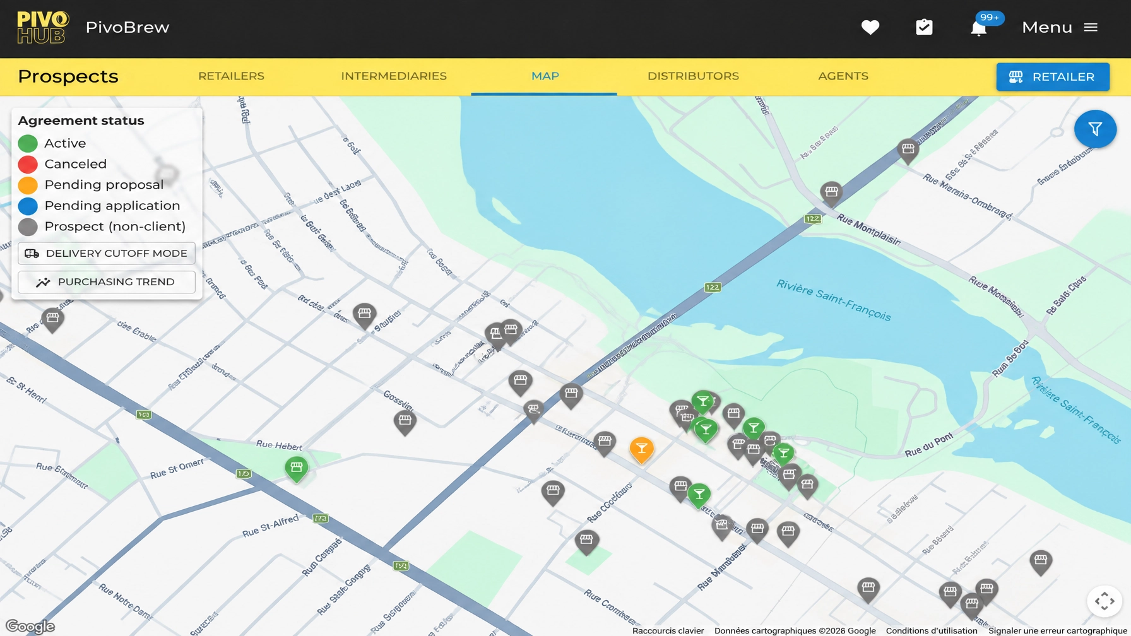Switch to the INTERMEDIARIES tab

tap(394, 76)
